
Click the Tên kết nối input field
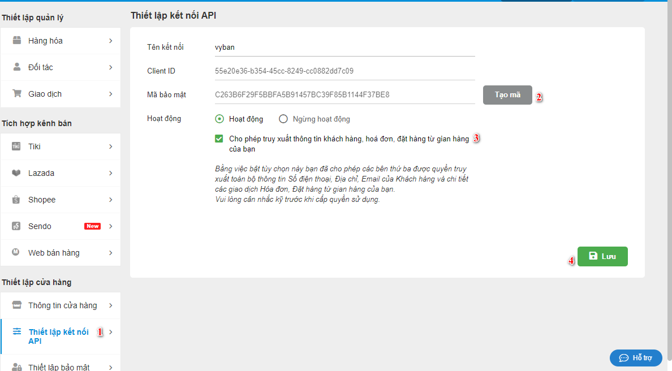pyautogui.click(x=344, y=48)
